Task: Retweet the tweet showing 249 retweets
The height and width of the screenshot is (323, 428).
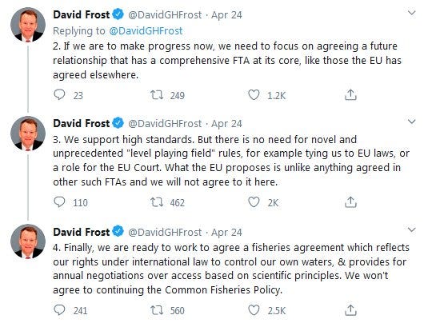Action: pos(157,95)
